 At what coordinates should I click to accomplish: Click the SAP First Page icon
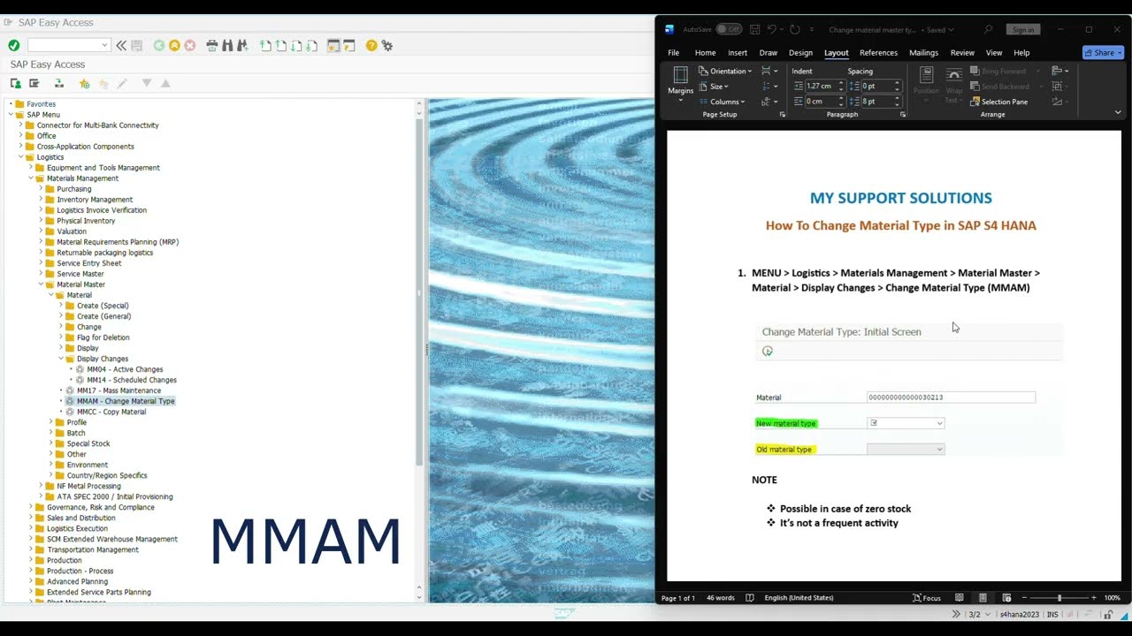pos(265,45)
